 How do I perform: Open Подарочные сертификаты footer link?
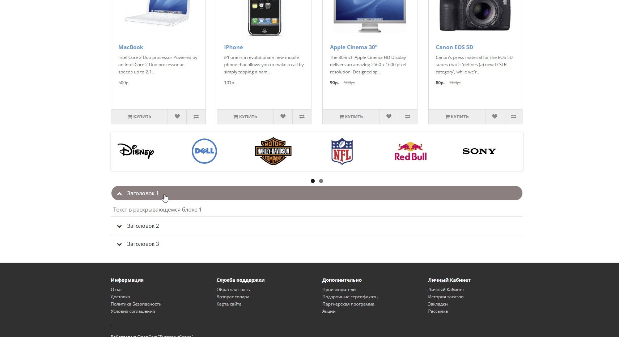[350, 297]
